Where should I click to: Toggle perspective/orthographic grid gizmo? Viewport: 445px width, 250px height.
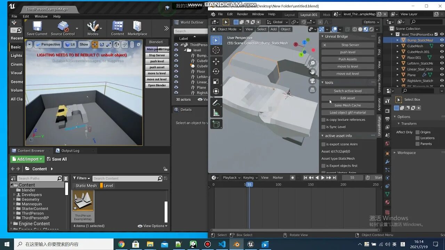click(313, 90)
